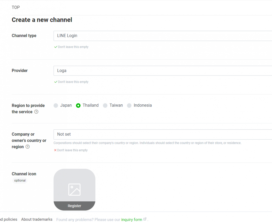
Task: Open the help tooltip for Region to provide the service
Action: pyautogui.click(x=36, y=112)
